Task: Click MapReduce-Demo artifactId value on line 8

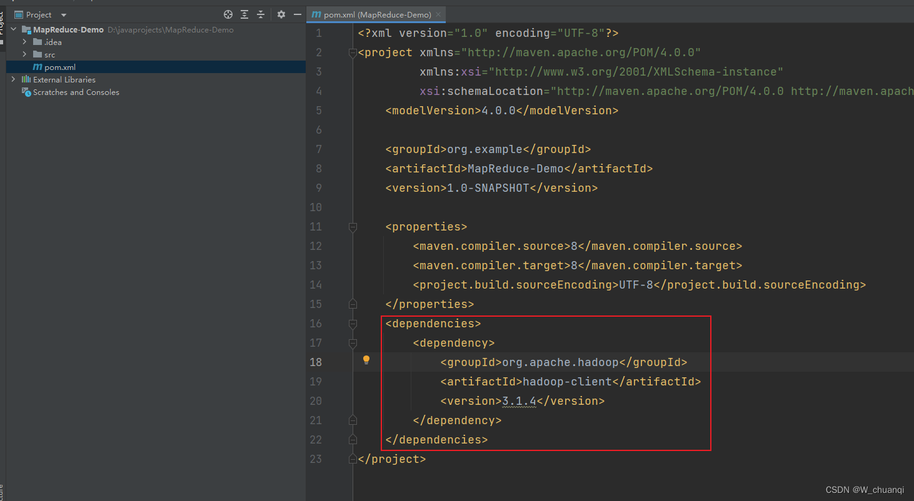Action: pyautogui.click(x=516, y=169)
